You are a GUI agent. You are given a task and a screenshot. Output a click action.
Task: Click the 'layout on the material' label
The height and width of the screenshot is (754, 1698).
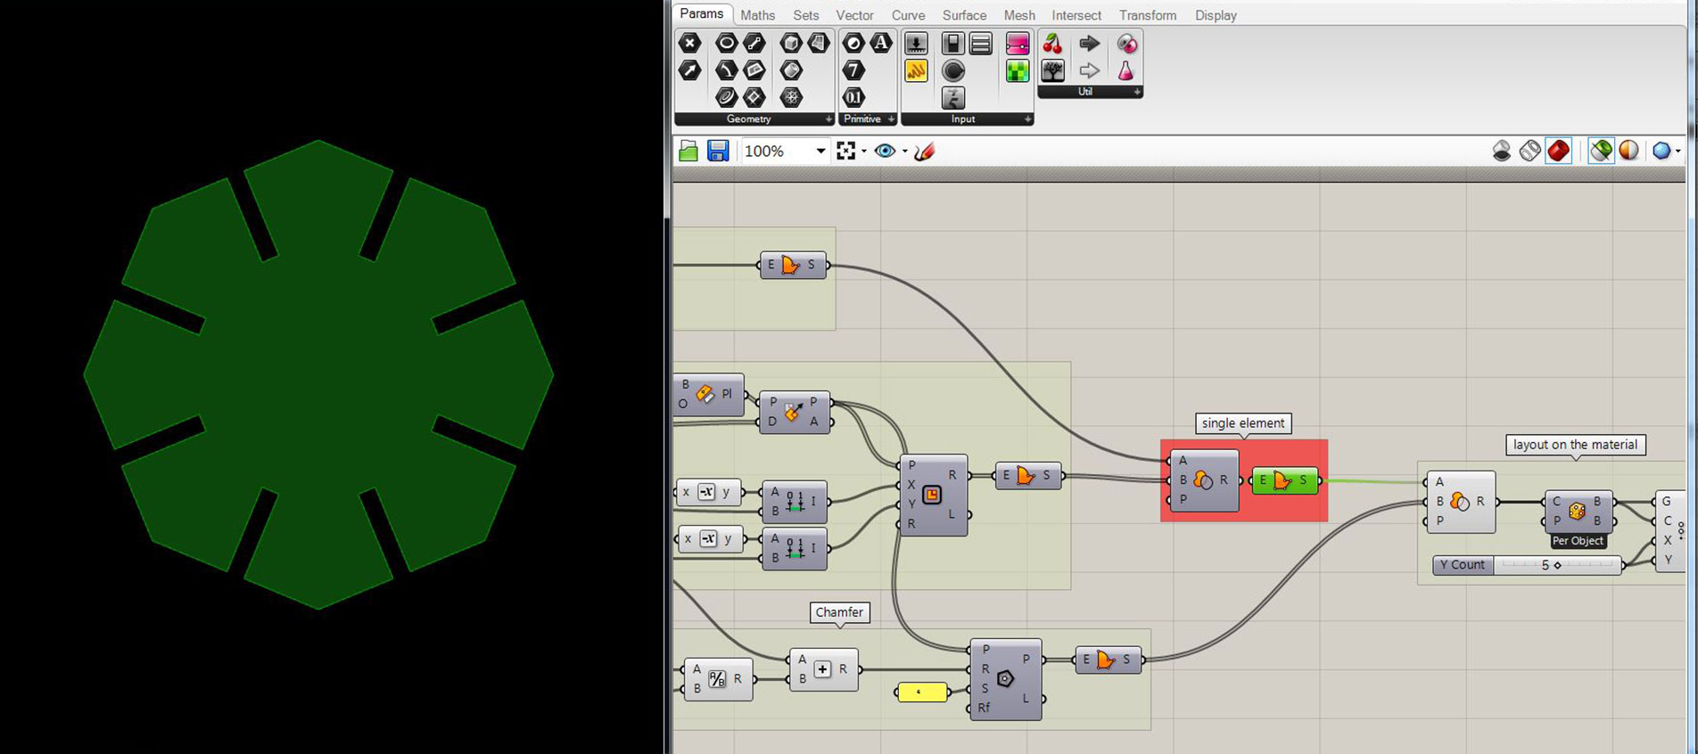1575,445
